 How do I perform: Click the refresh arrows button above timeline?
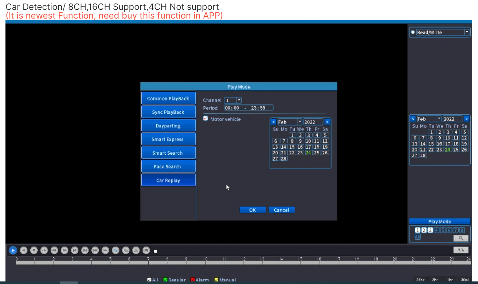click(x=461, y=250)
